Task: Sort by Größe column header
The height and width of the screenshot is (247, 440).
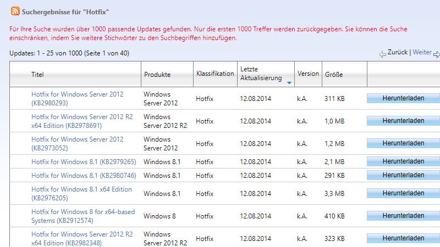Action: [334, 75]
